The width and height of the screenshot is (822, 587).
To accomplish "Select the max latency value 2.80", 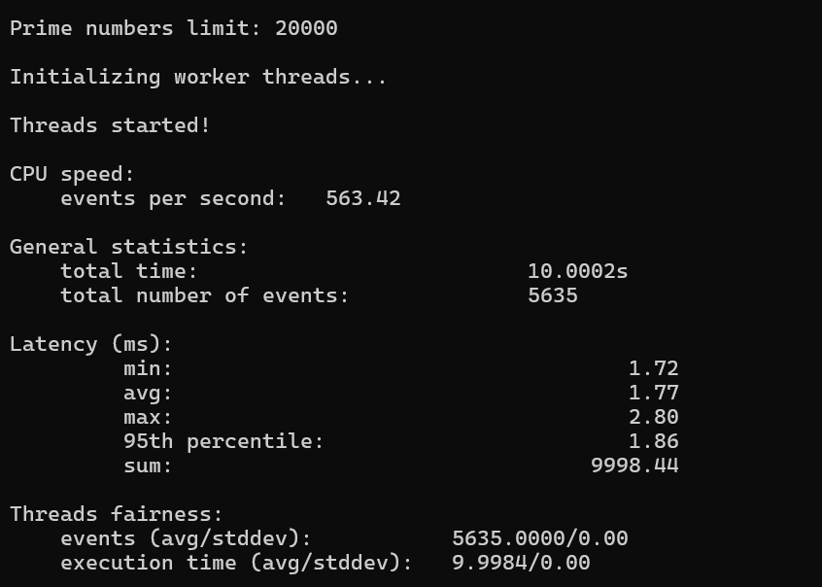I will click(654, 418).
